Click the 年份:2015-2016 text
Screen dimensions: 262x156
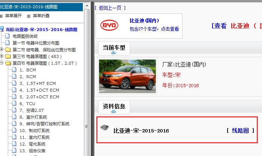180,85
